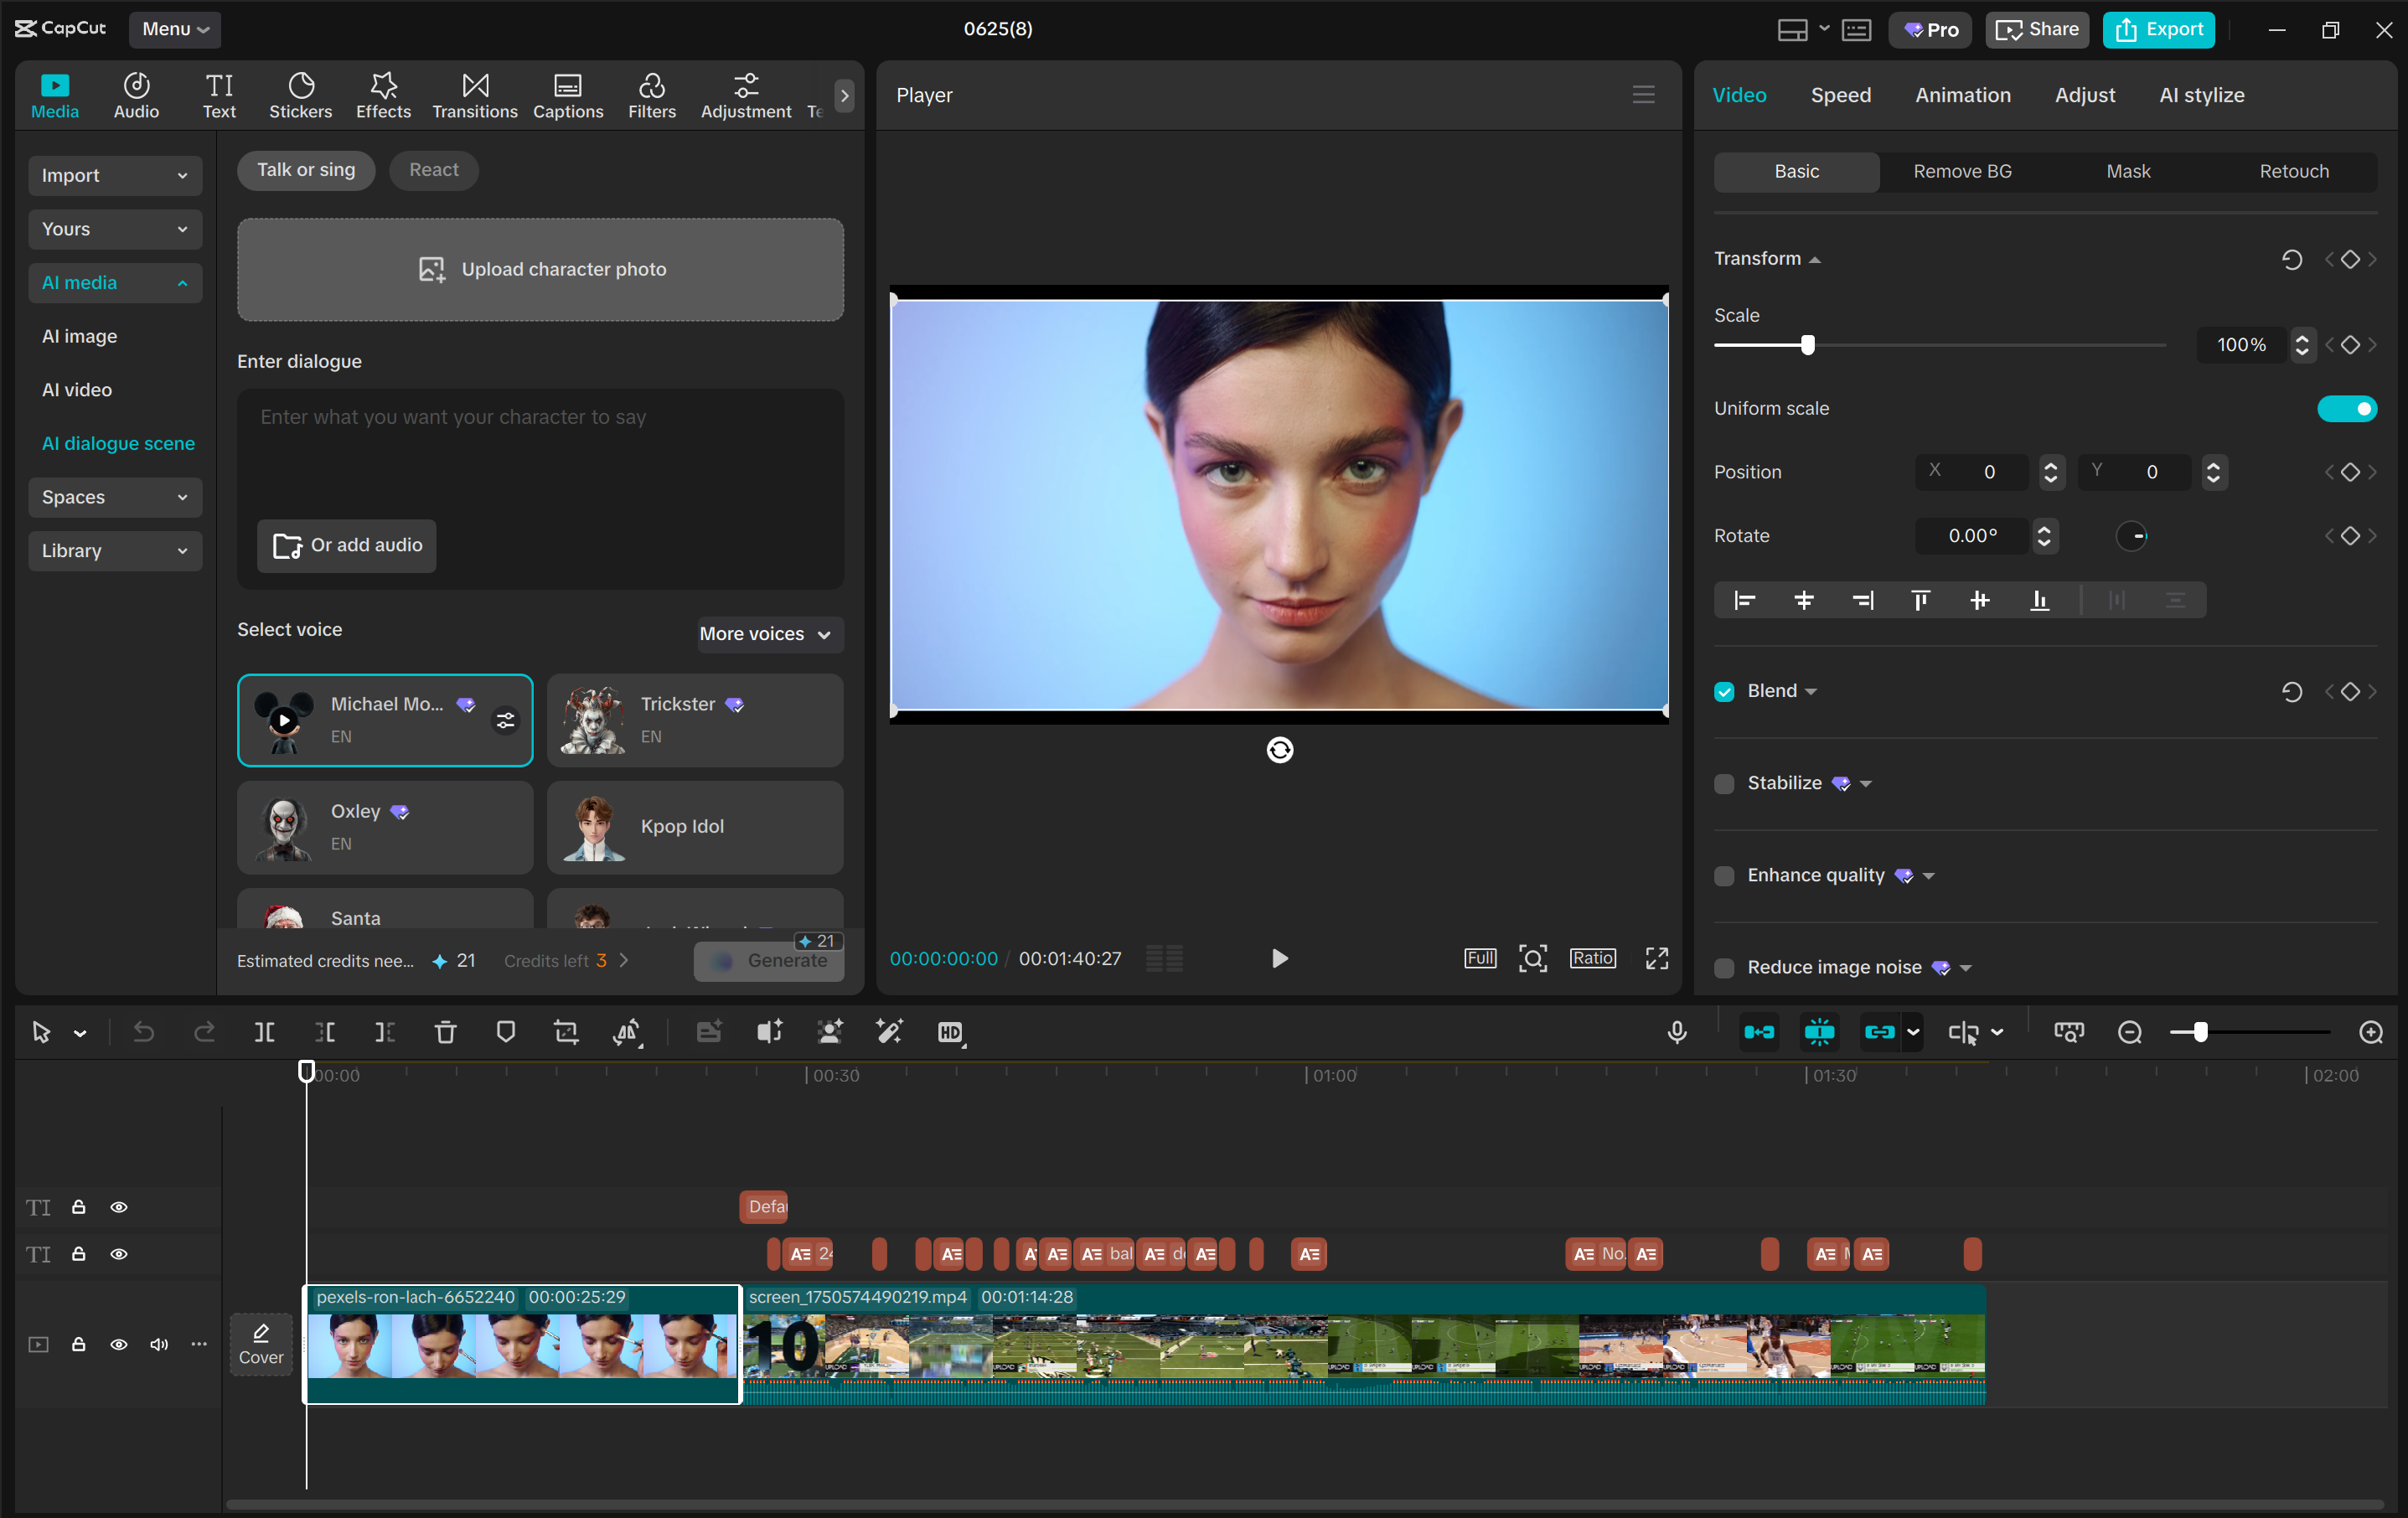Click Upload character photo
This screenshot has width=2408, height=1518.
tap(540, 269)
